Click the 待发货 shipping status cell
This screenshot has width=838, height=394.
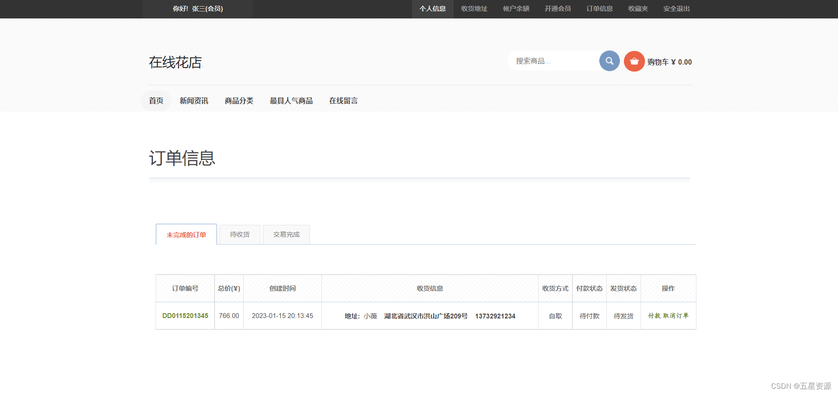[623, 316]
